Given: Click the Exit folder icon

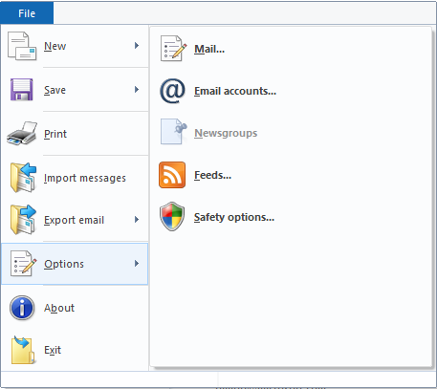Looking at the screenshot, I should [23, 350].
